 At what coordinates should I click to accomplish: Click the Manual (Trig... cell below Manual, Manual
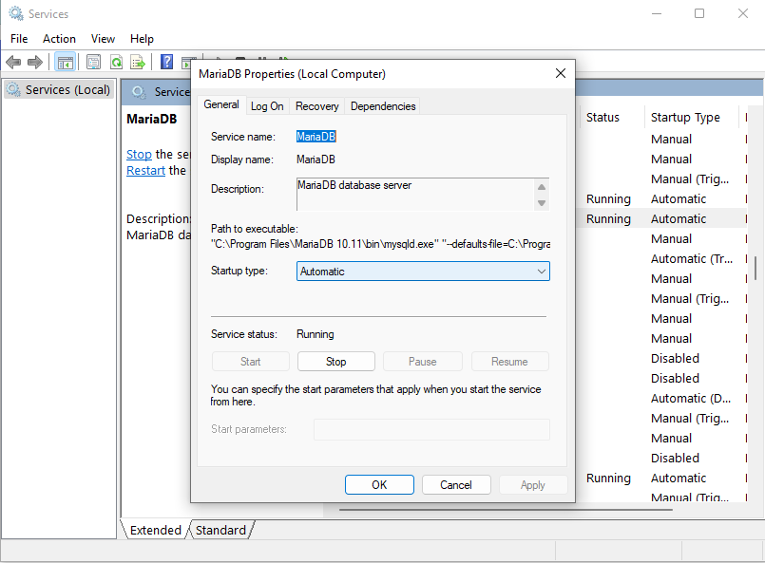[x=690, y=178]
